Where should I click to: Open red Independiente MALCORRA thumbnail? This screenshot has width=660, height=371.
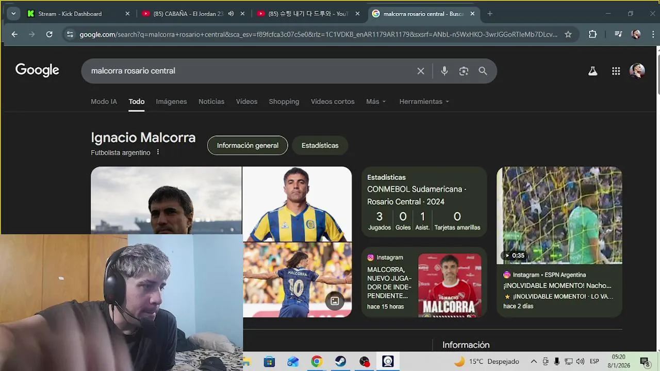(450, 285)
